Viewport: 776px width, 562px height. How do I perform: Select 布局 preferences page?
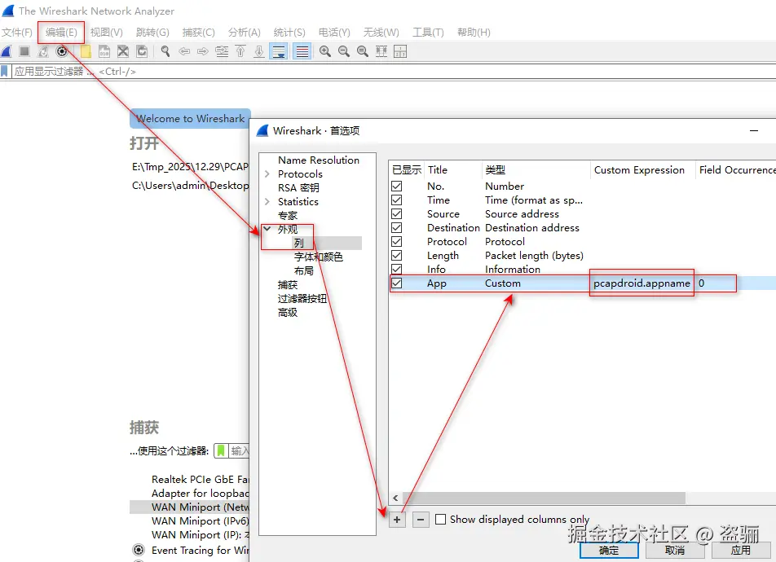[303, 270]
